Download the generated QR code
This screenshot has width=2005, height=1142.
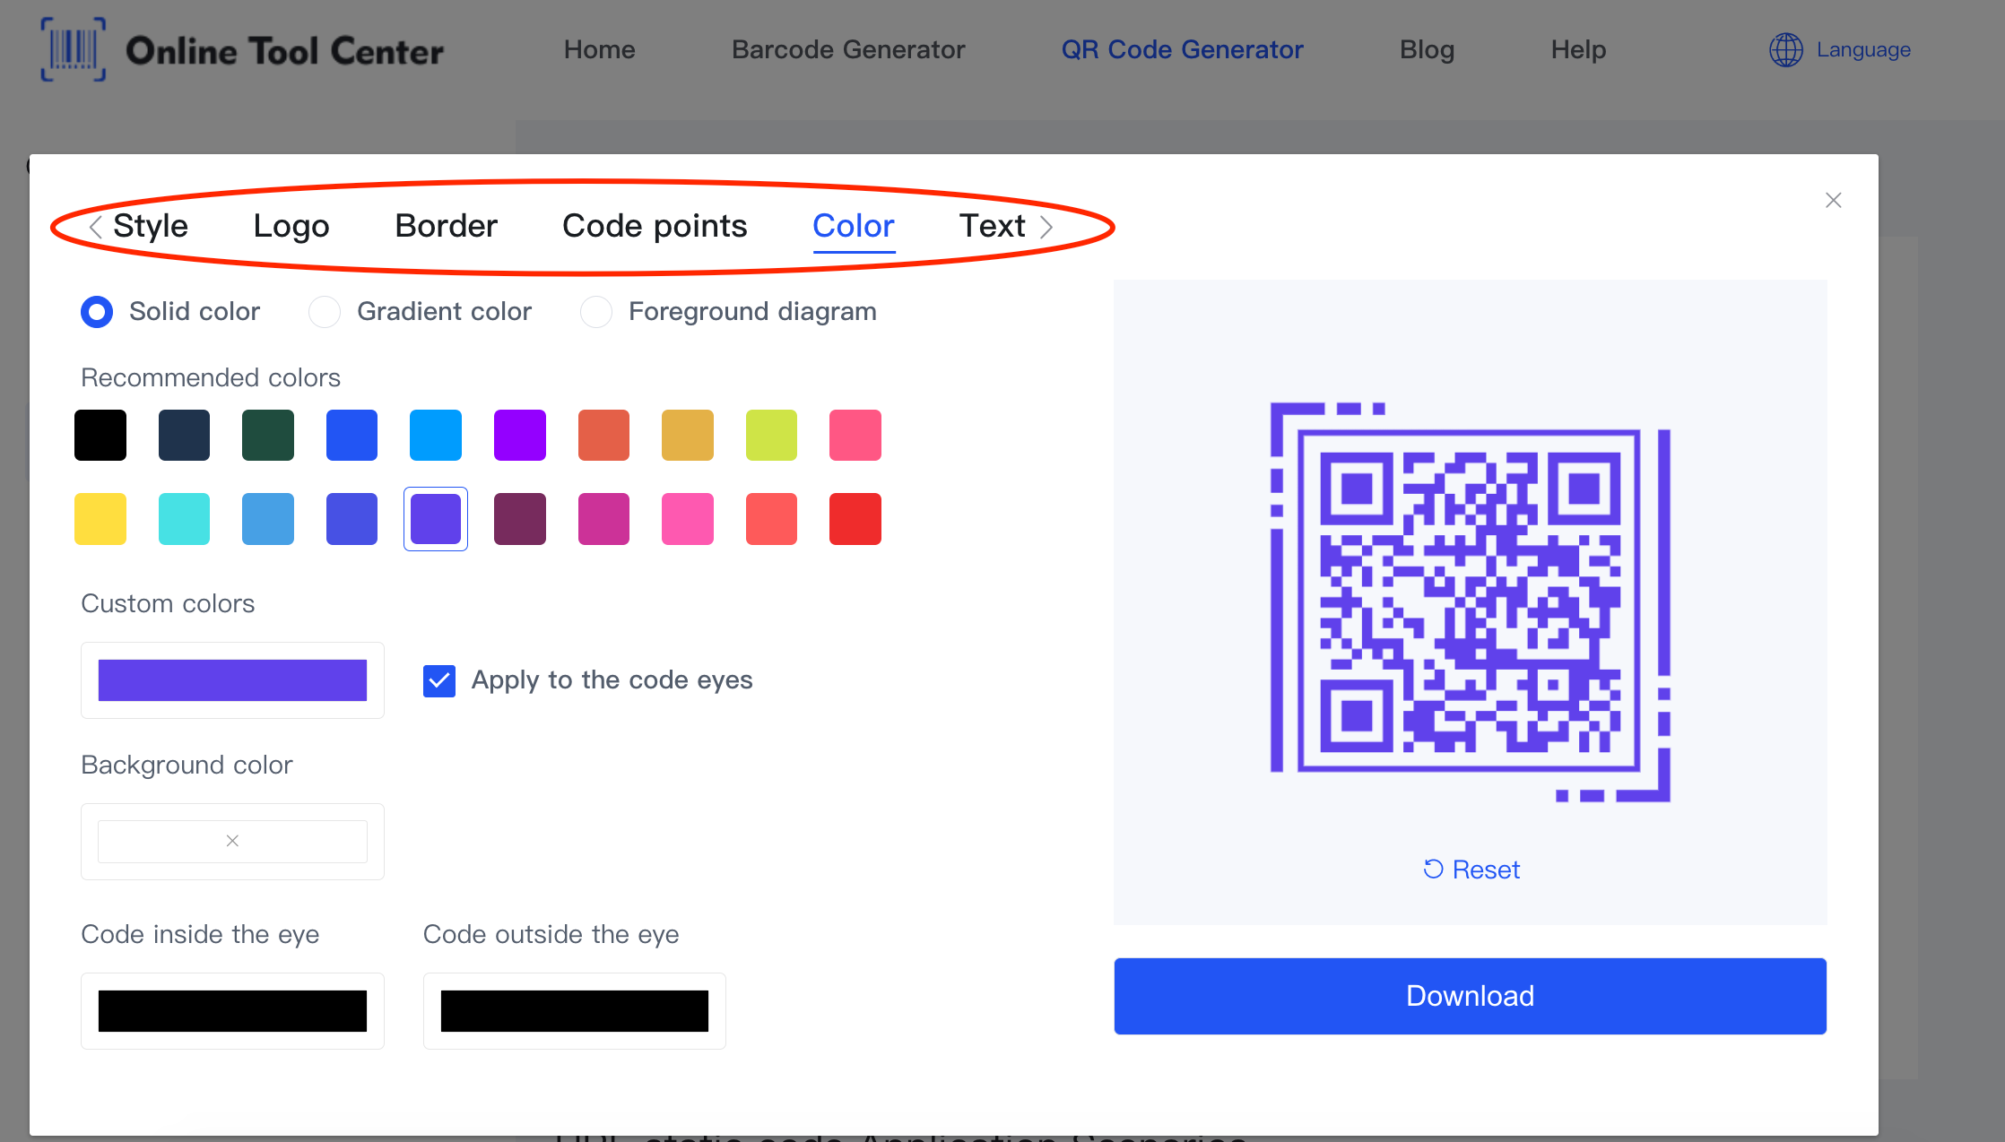(1470, 995)
